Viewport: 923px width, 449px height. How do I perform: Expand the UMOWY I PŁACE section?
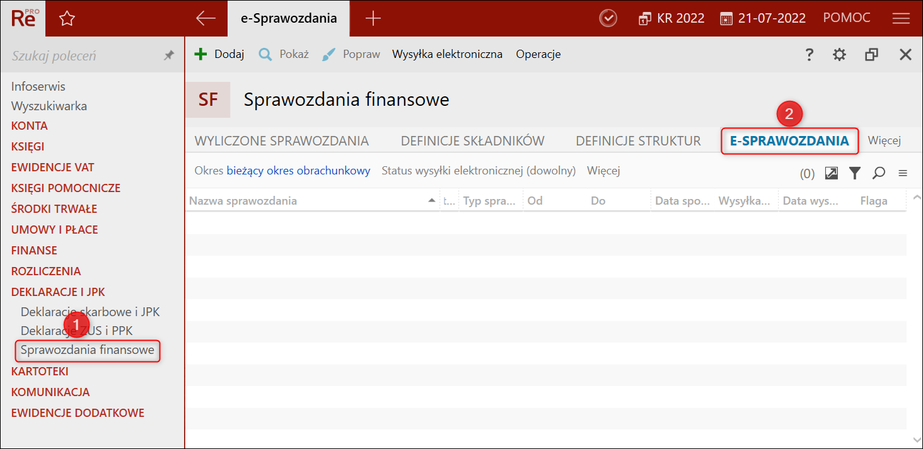[55, 230]
